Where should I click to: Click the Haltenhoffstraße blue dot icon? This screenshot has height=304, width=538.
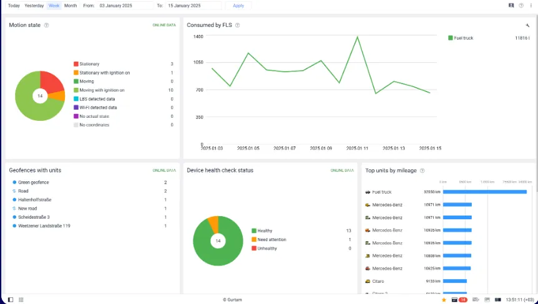pyautogui.click(x=14, y=200)
